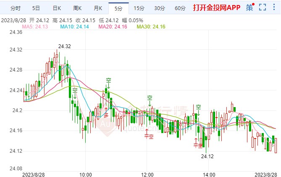The image size is (281, 177).
Task: Click the 打开金投网APP link
Action: 215,8
